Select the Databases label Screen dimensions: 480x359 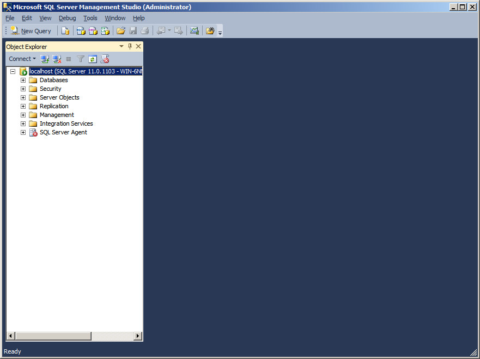pos(54,80)
